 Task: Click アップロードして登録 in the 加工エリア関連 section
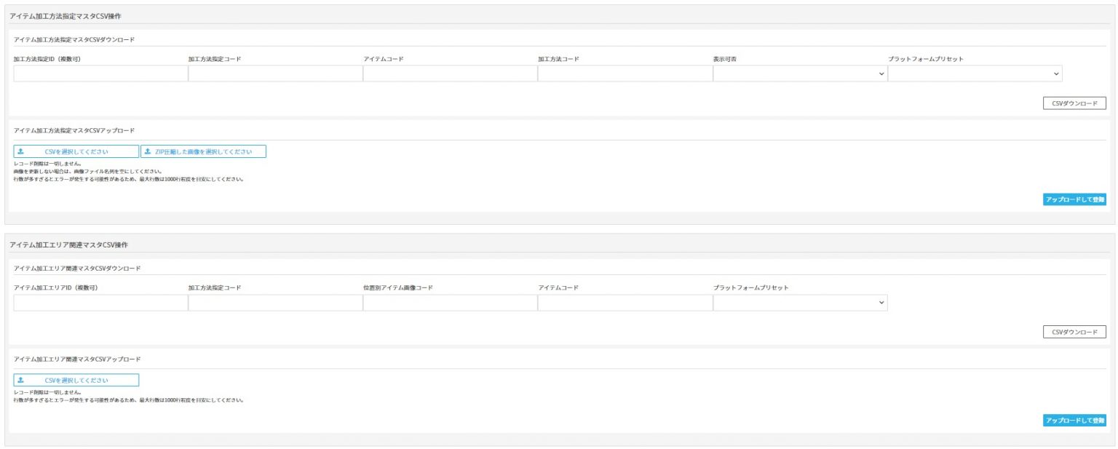(x=1074, y=421)
